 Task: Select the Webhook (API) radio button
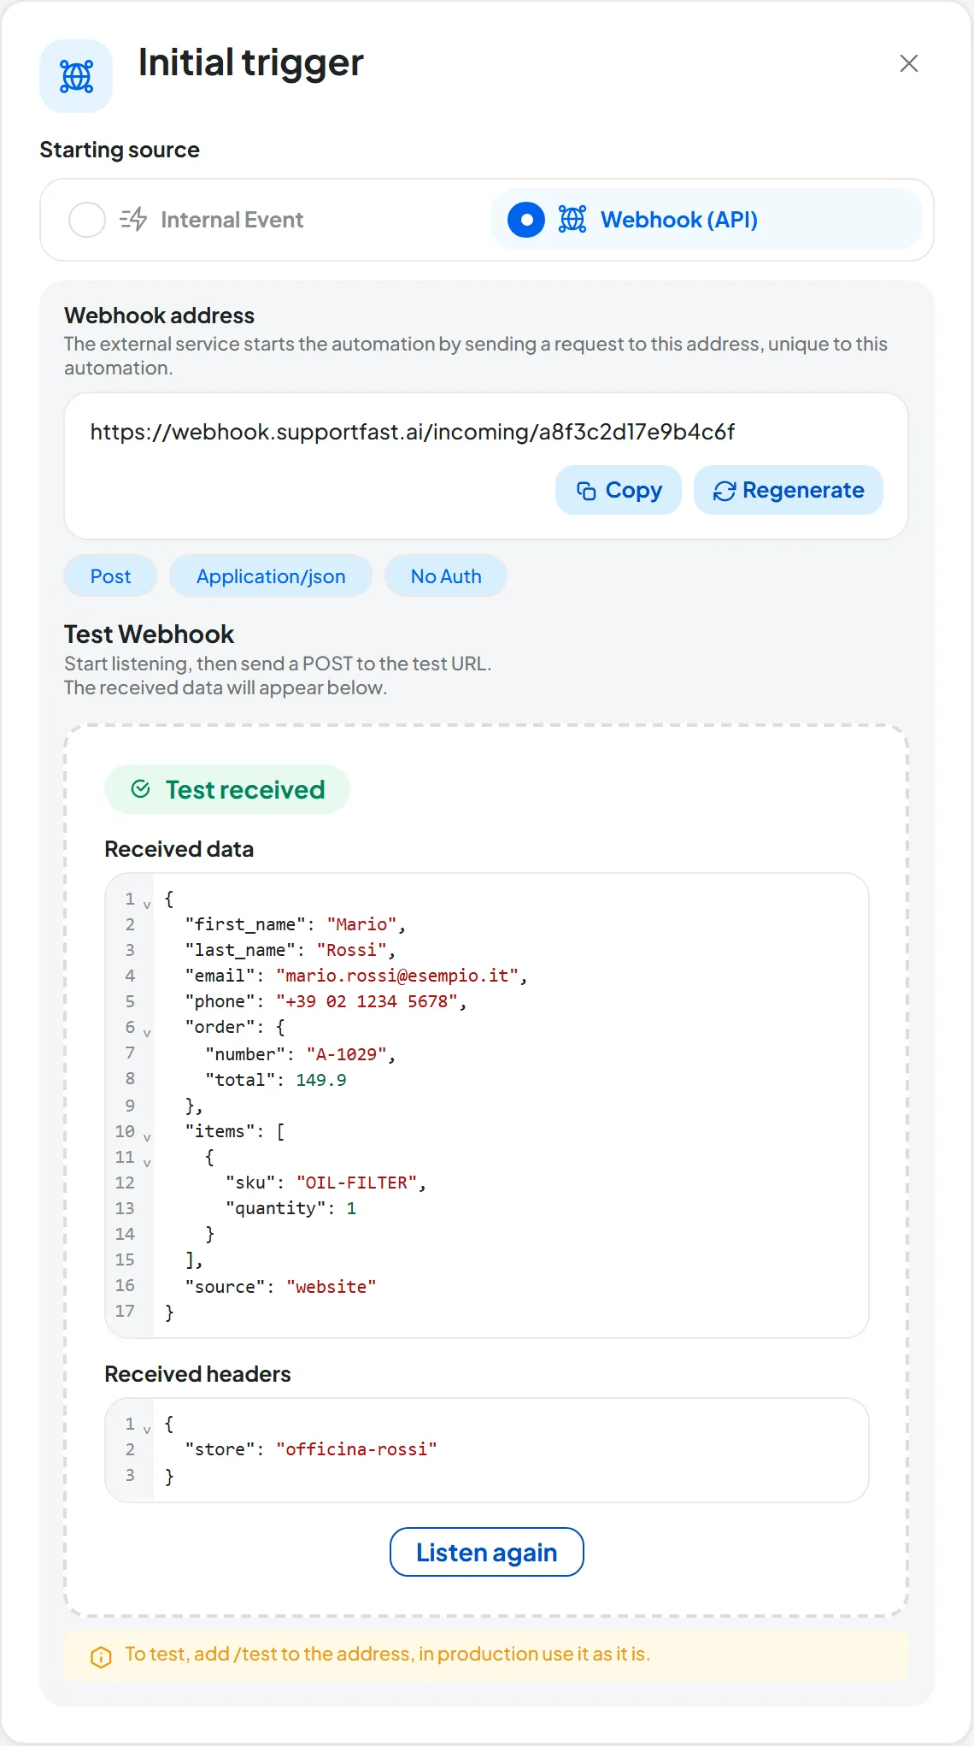point(526,220)
